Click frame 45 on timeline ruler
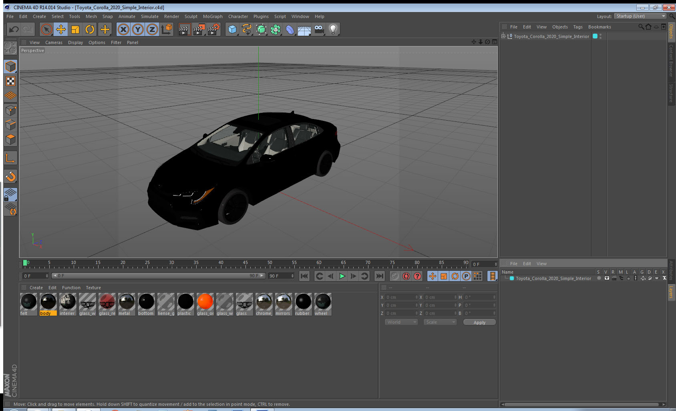The height and width of the screenshot is (411, 676). tap(245, 264)
